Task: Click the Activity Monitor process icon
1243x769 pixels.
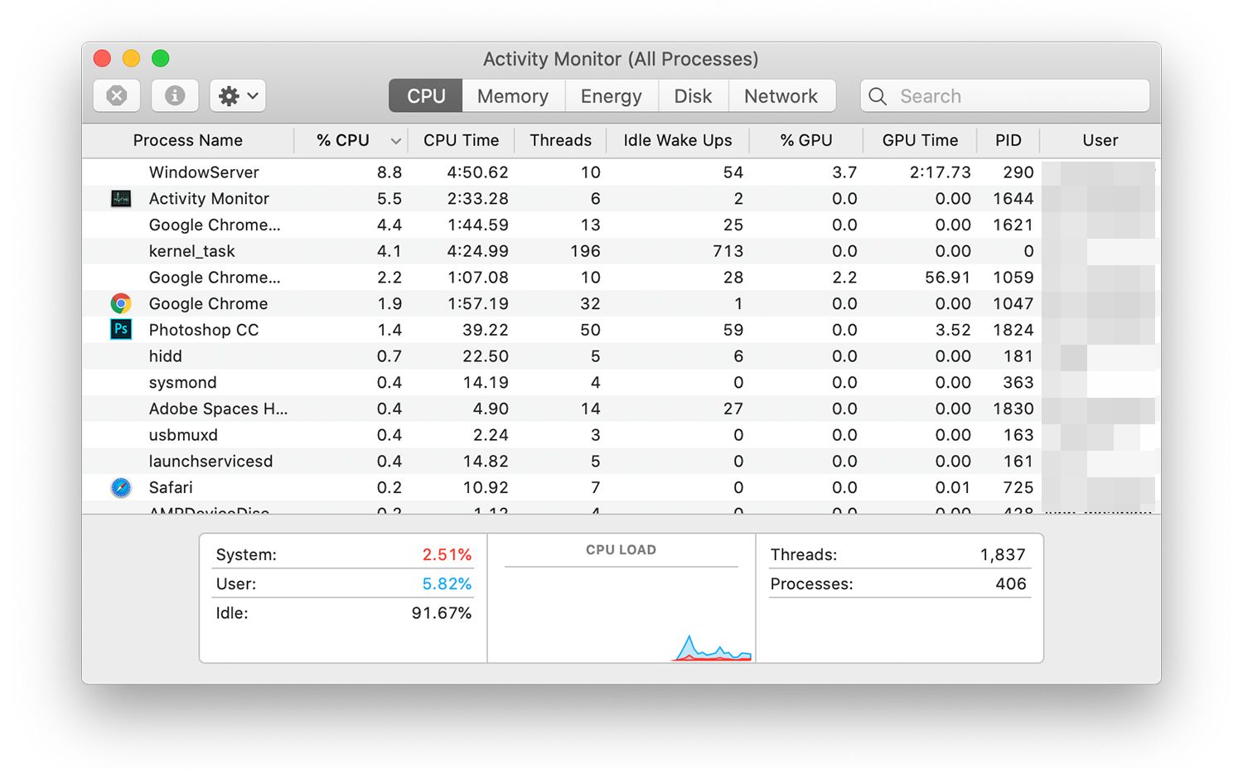Action: coord(121,198)
